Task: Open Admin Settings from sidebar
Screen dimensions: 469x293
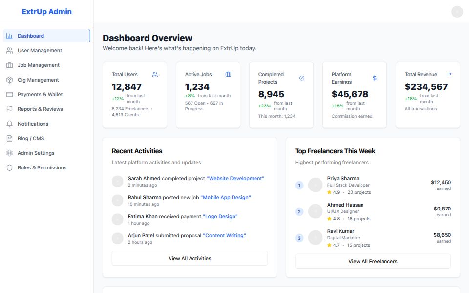Action: [47, 153]
